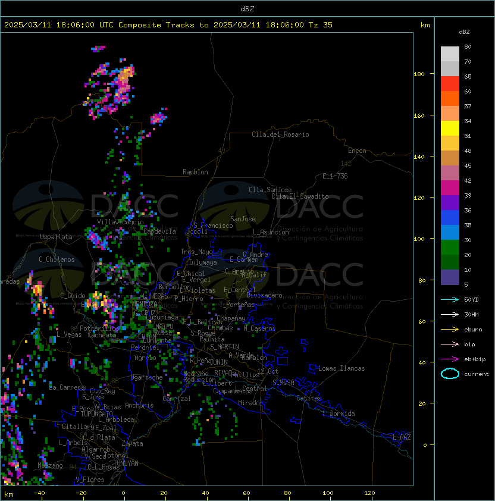Pick the slate 5-10 dBZ color swatch
Image resolution: width=495 pixels, height=501 pixels.
450,277
